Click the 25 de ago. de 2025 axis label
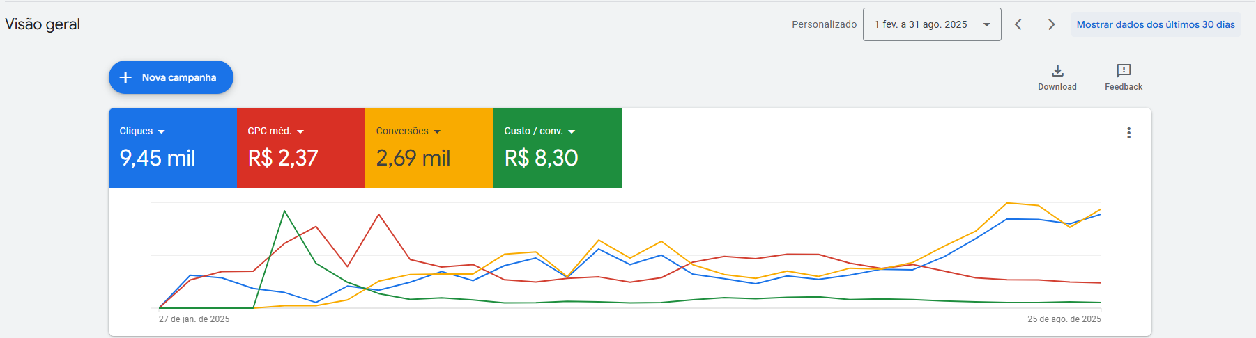Image resolution: width=1256 pixels, height=338 pixels. point(1064,319)
